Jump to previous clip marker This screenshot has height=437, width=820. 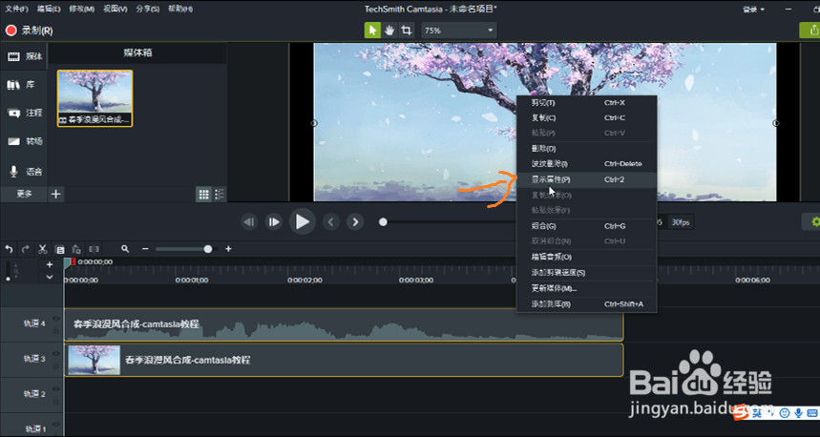(330, 222)
